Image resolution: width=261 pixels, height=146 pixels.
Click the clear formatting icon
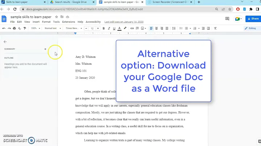pos(215,29)
